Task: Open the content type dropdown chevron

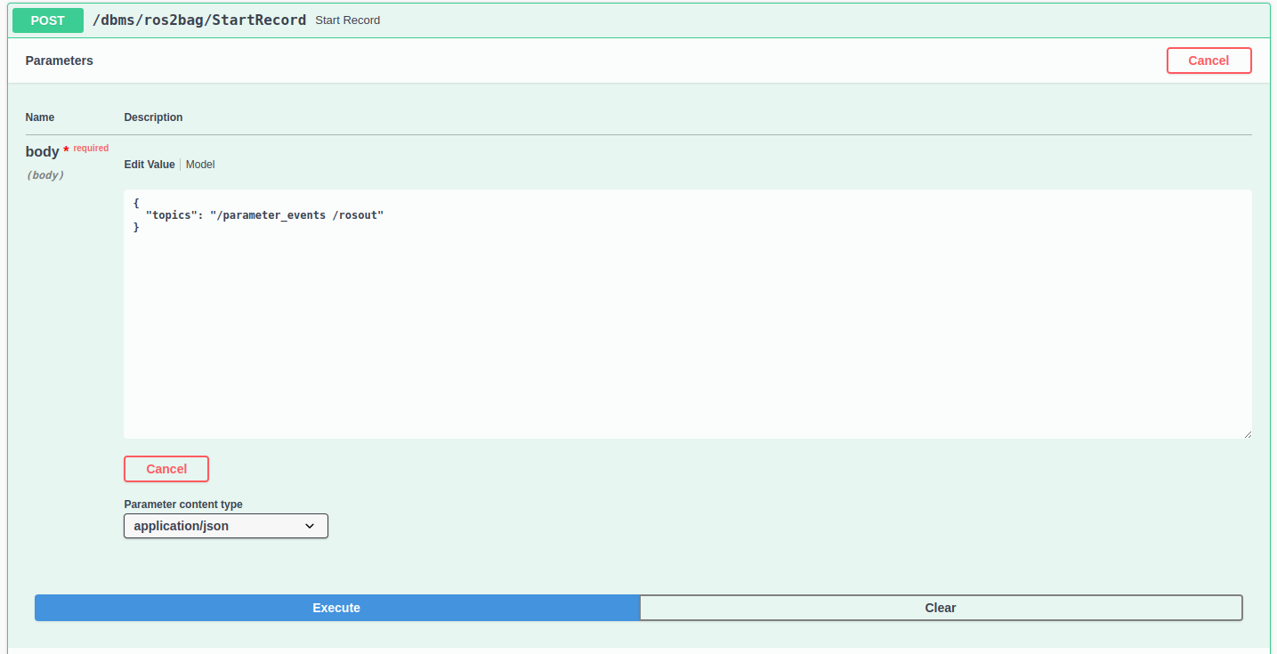Action: pyautogui.click(x=311, y=526)
